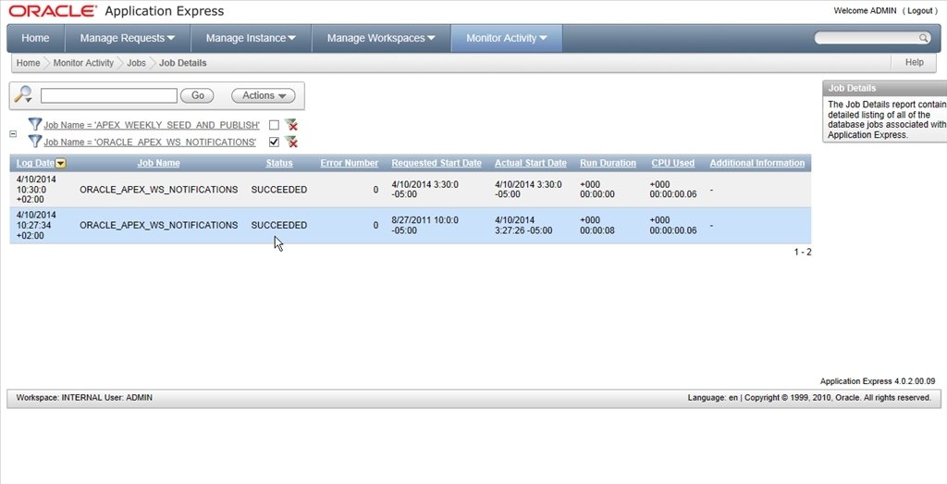Sort by Error Number column header
Viewport: 947px width, 484px height.
(349, 163)
